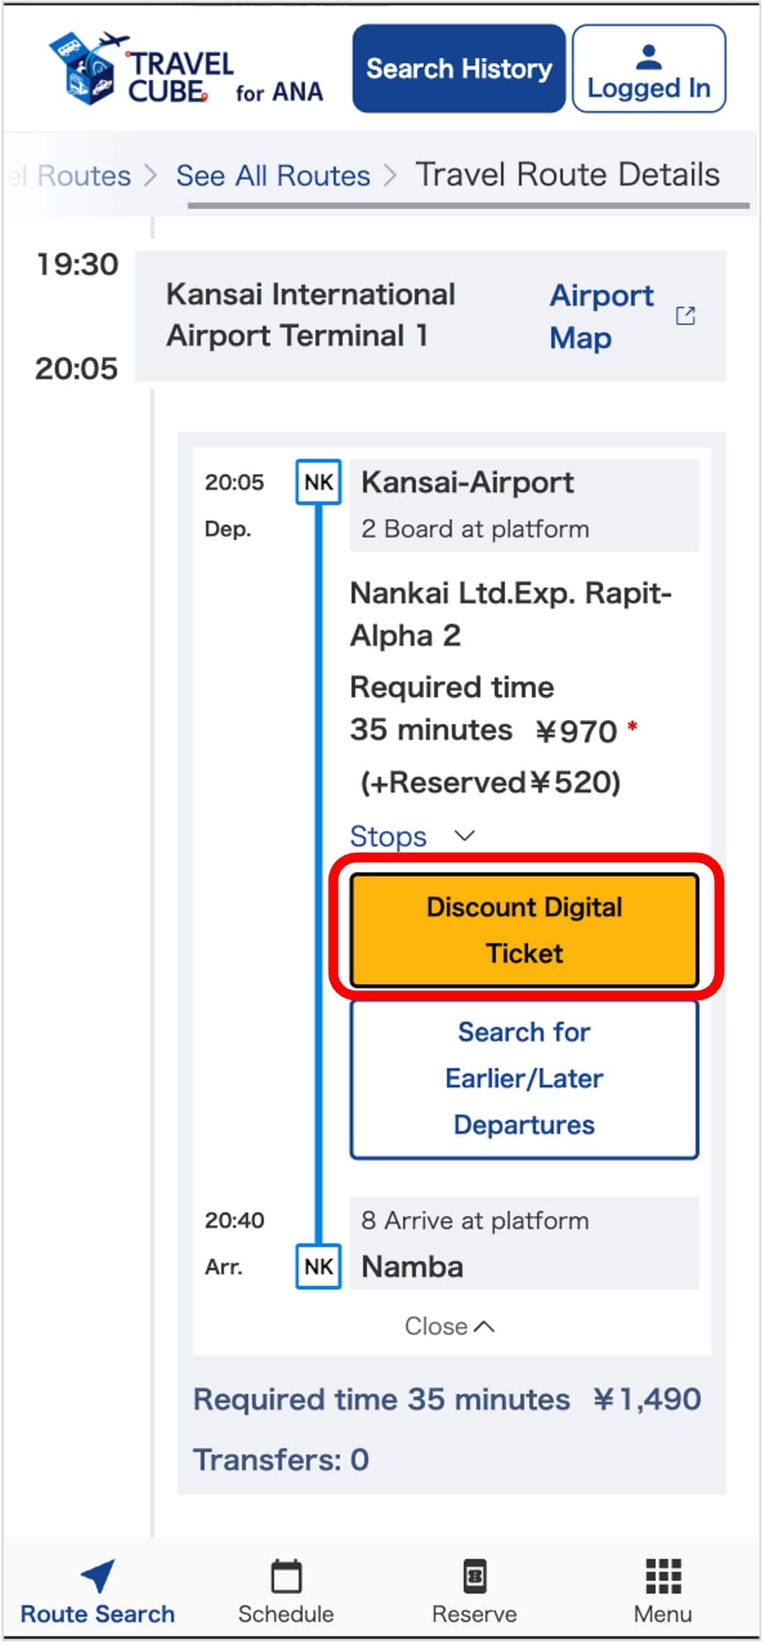The height and width of the screenshot is (1643, 763).
Task: Open the Airport Map external link icon
Action: click(685, 316)
